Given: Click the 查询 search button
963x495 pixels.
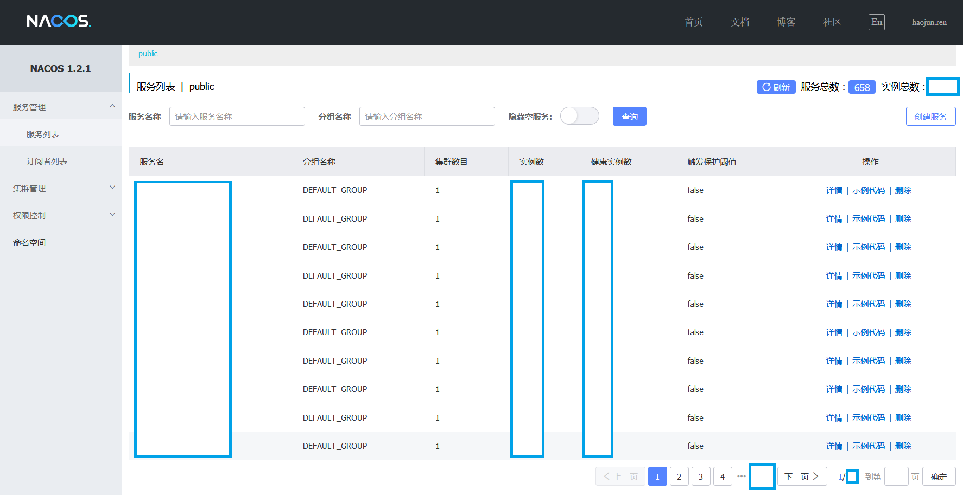Looking at the screenshot, I should 630,117.
